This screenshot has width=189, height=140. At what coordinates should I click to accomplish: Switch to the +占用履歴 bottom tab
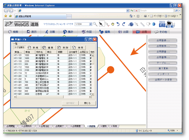click(x=76, y=126)
